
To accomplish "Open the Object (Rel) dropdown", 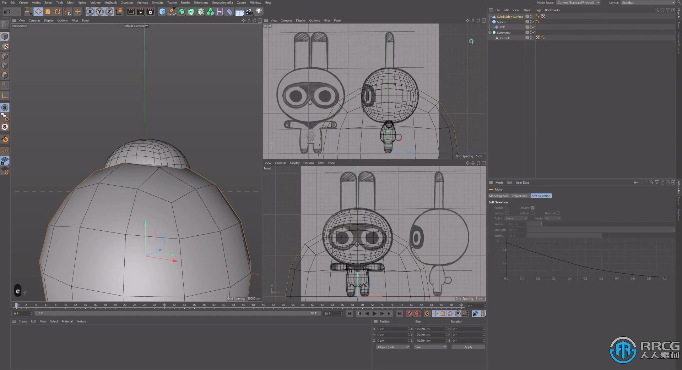I will click(x=393, y=347).
